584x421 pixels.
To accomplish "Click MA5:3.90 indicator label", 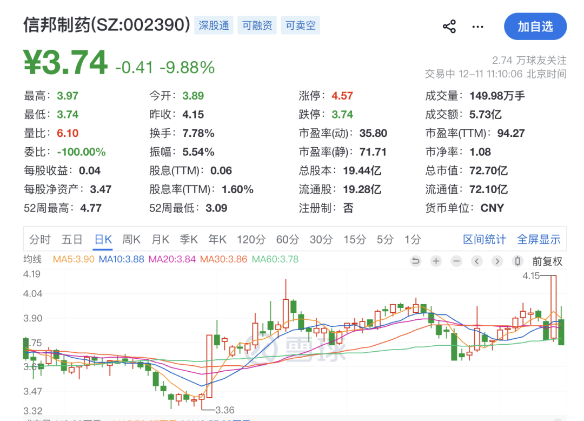I will point(74,259).
